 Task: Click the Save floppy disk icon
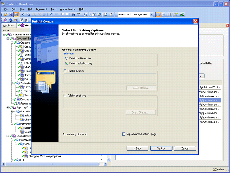point(11,14)
